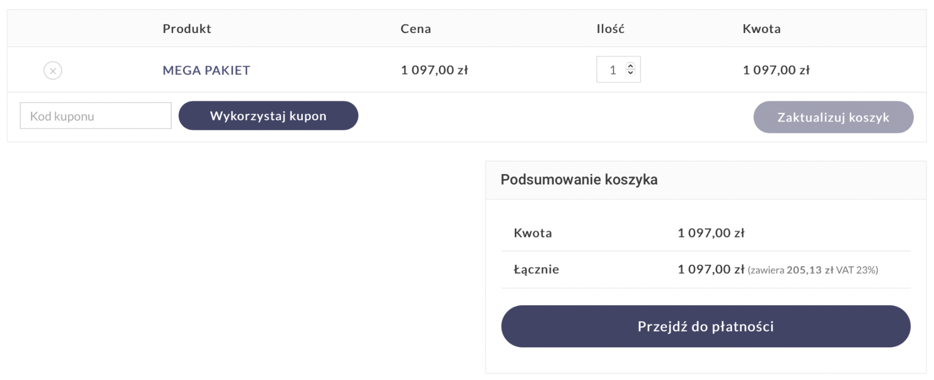This screenshot has width=934, height=380.
Task: Click the Zaktualizuj koszyk button
Action: (x=833, y=117)
